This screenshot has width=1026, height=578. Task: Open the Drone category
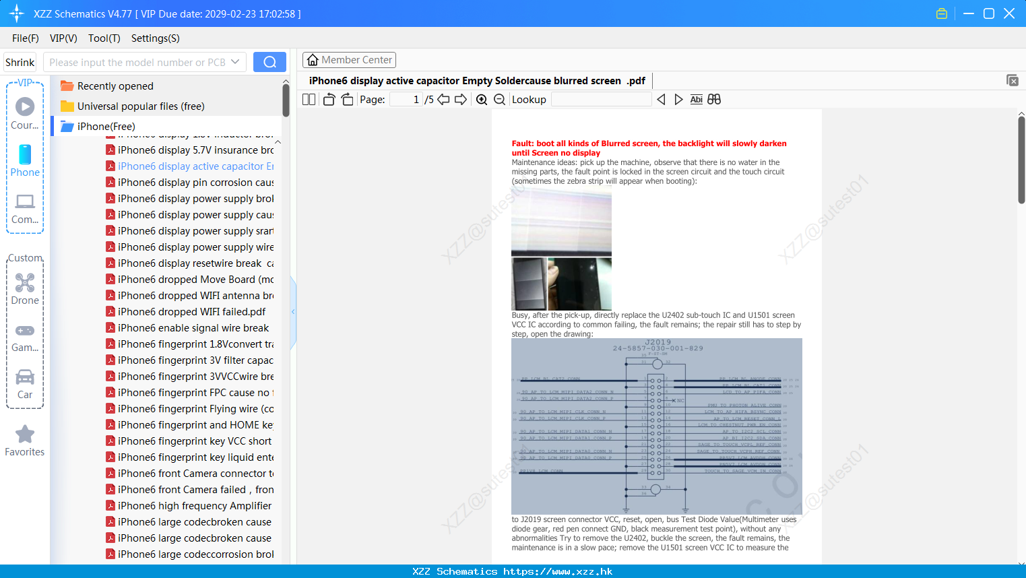tap(25, 289)
